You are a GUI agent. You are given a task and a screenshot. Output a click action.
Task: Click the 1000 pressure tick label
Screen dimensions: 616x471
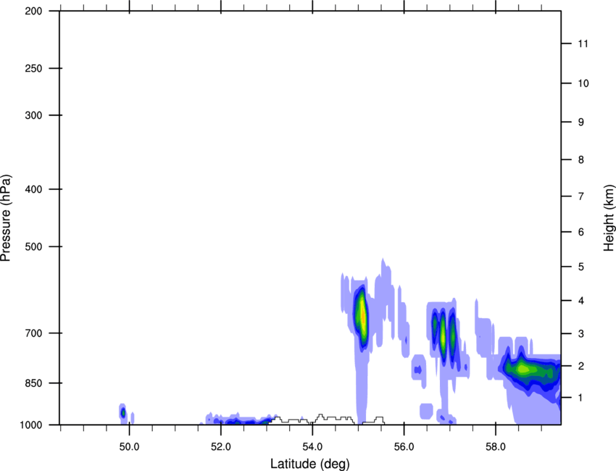click(x=30, y=425)
